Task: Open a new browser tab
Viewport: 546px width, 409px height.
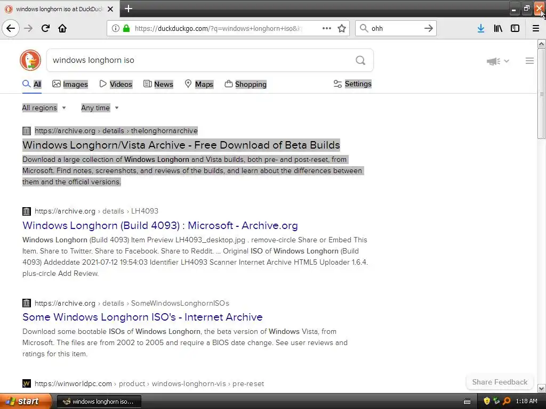Action: [x=129, y=9]
